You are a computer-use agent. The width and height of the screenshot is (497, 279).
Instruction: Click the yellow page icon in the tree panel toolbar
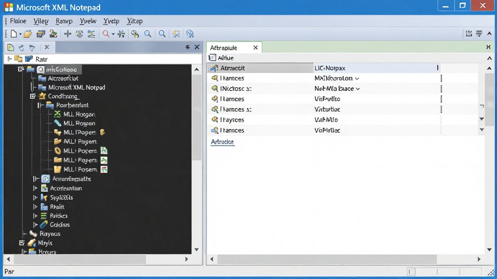tap(11, 47)
